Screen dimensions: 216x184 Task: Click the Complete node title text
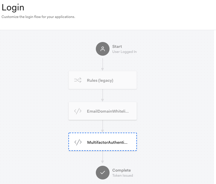coord(122,170)
